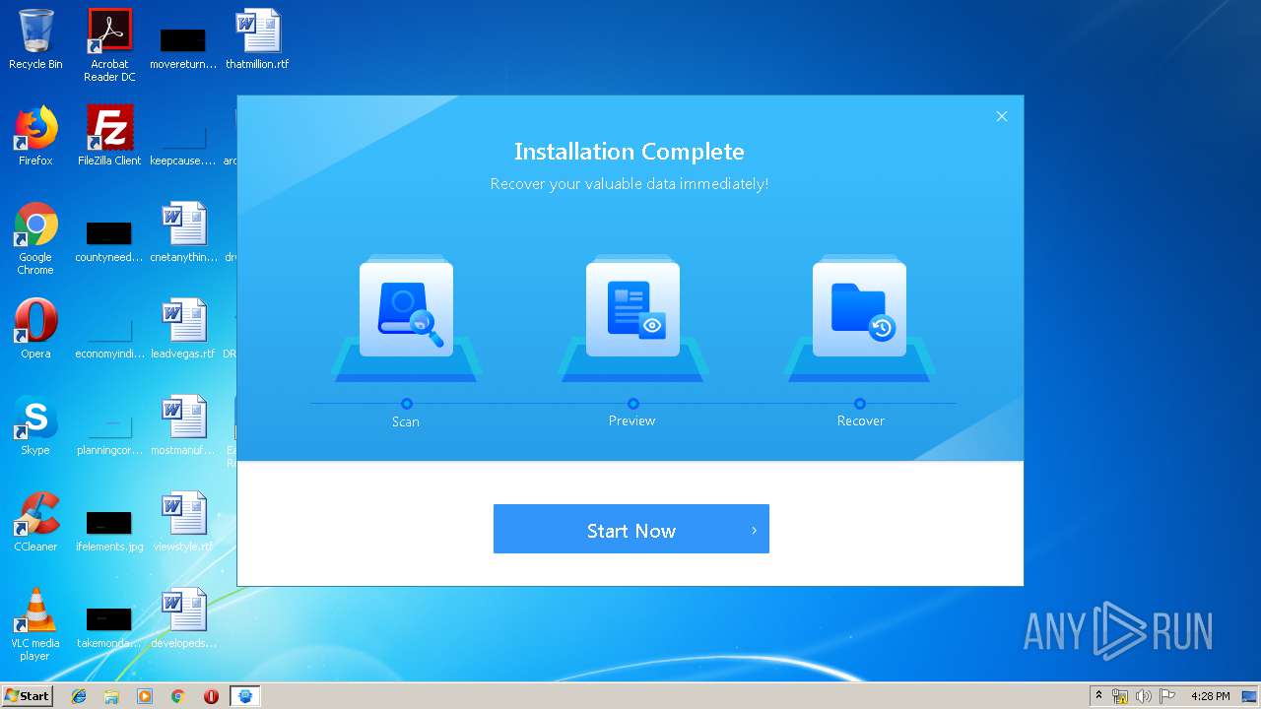Screen dimensions: 1261x709
Task: Open Google Chrome desktop shortcut
Action: 35,238
